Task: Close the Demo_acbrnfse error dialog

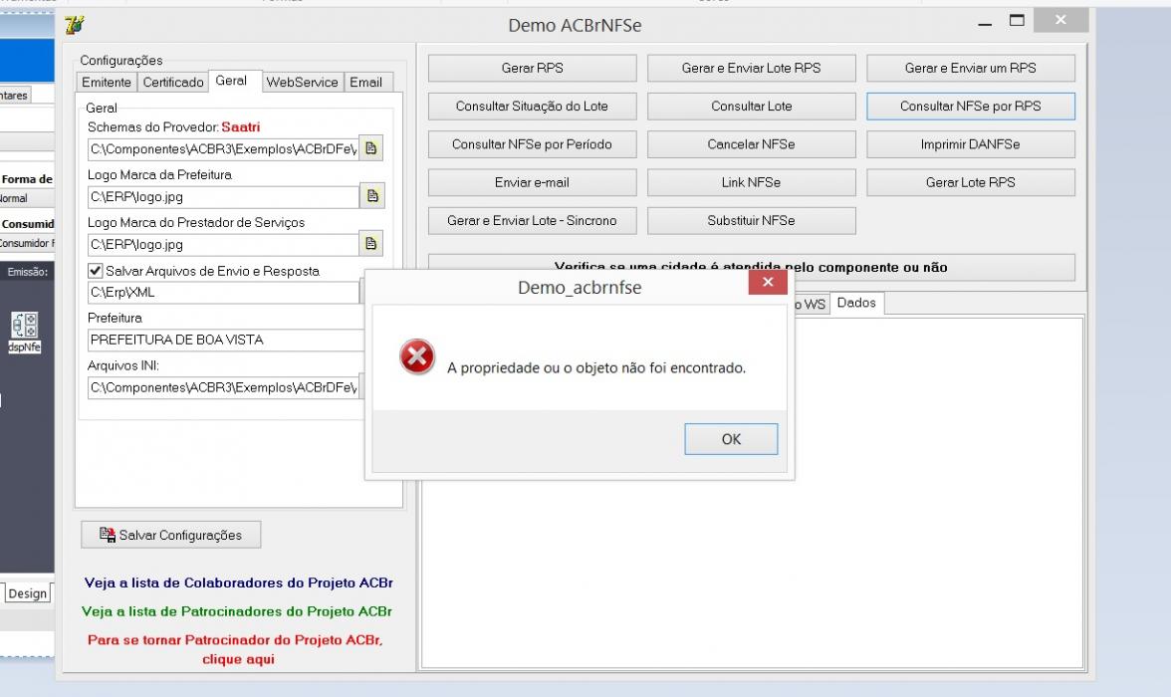Action: 767,283
